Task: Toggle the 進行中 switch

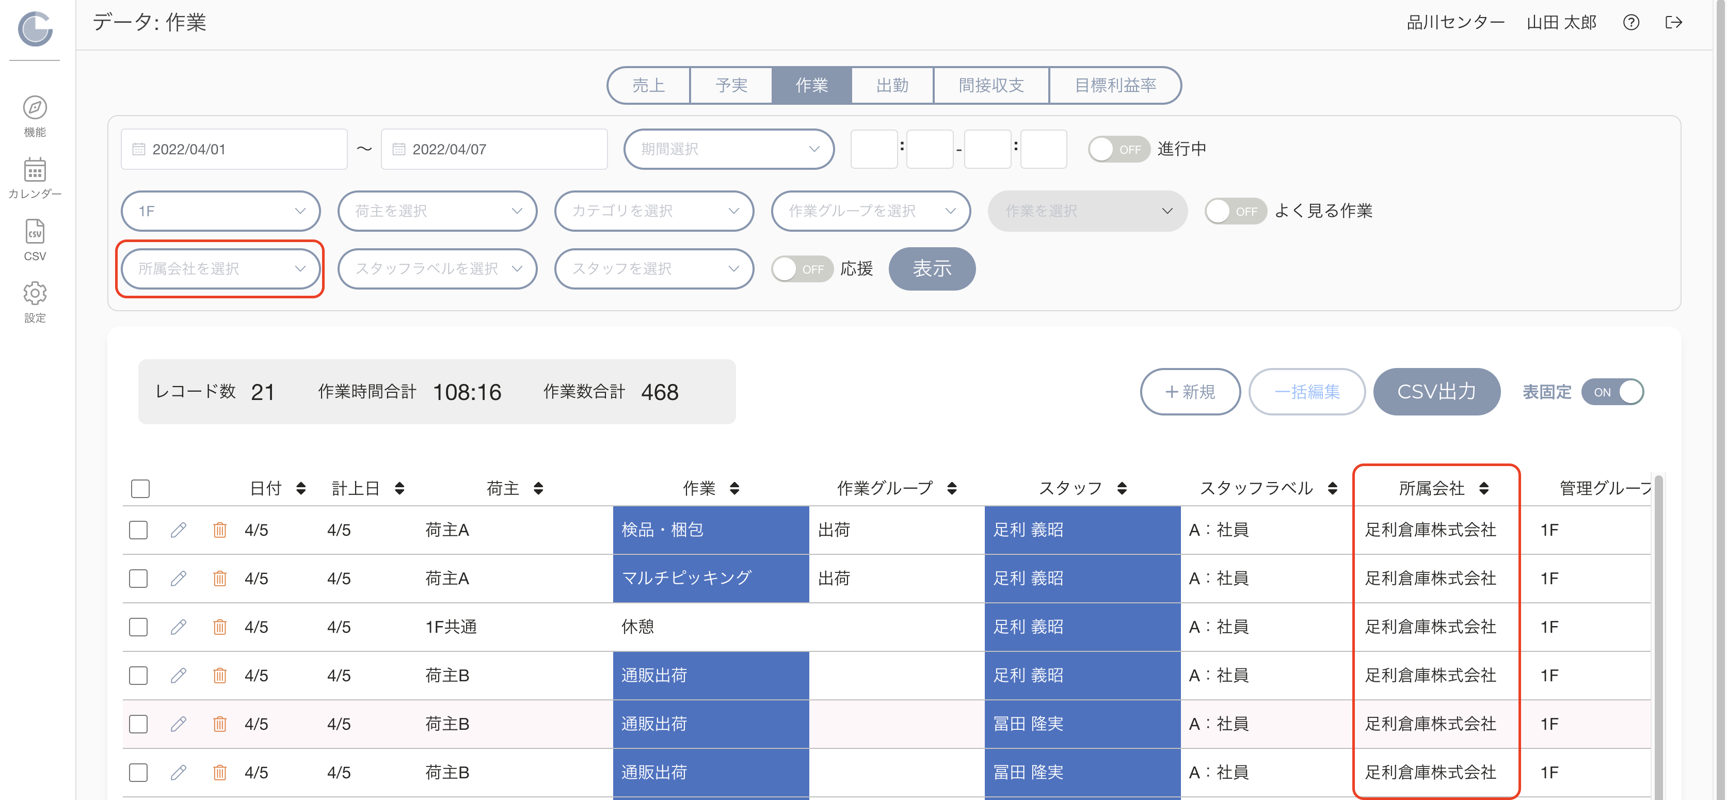Action: [1118, 149]
